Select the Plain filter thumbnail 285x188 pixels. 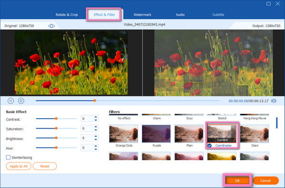189,134
